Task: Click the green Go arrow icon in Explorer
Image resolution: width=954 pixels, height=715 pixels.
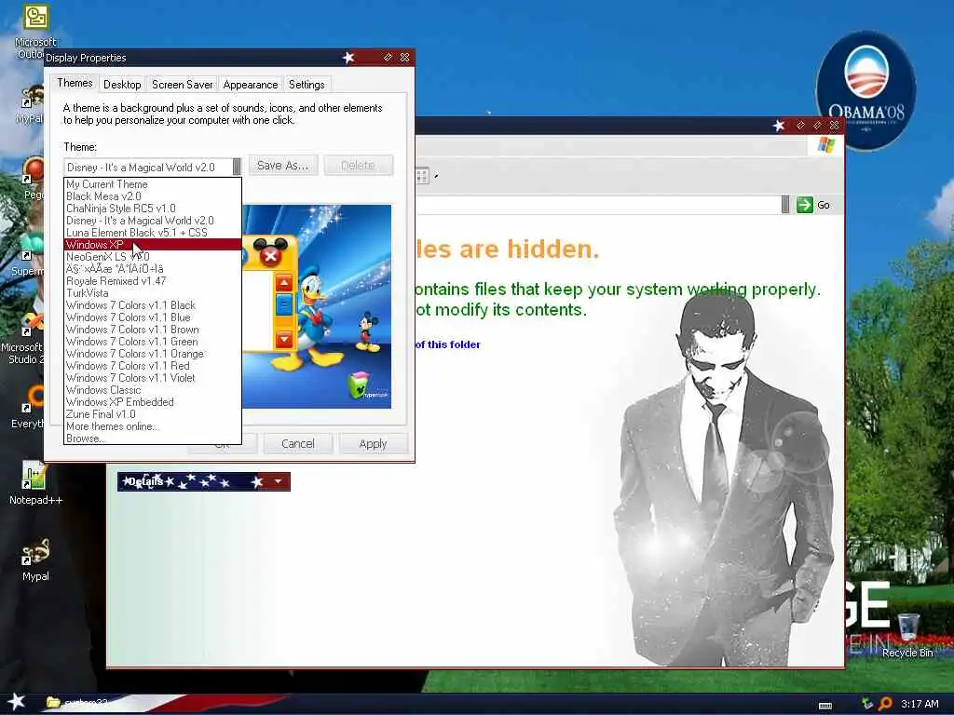Action: [x=805, y=205]
